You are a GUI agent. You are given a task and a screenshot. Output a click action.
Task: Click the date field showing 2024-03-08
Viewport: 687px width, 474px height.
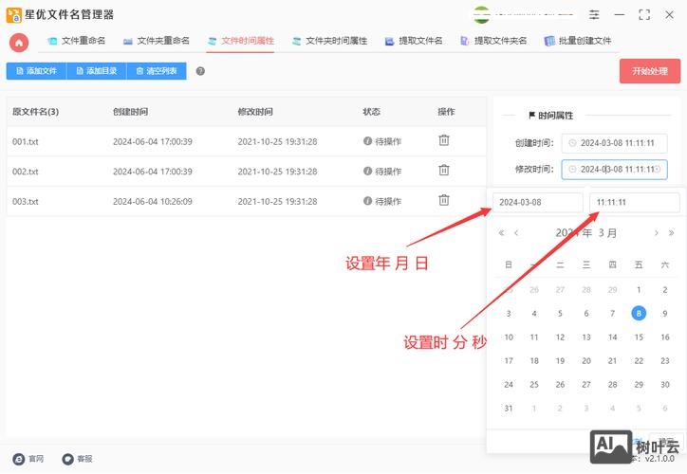pos(538,202)
